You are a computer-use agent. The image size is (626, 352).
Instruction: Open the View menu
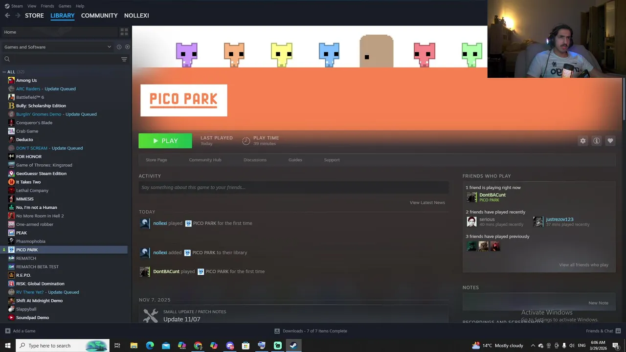click(32, 6)
